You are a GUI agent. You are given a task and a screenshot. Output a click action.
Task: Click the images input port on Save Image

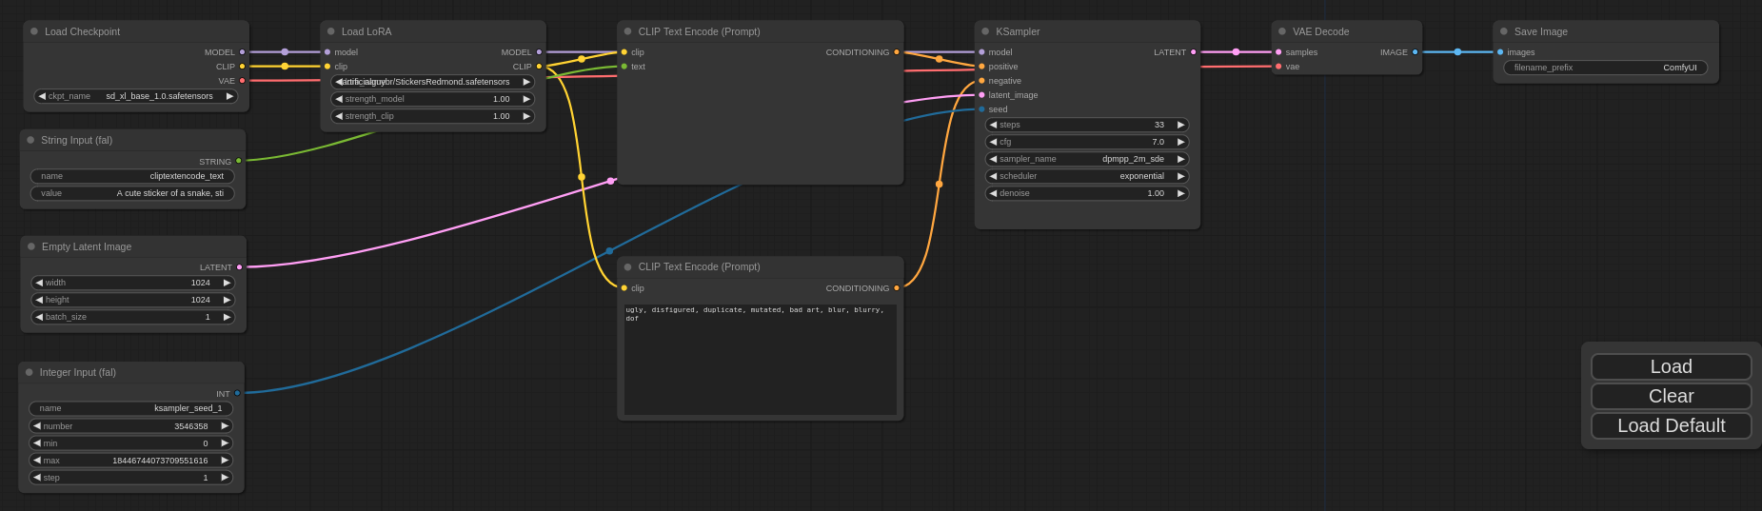tap(1500, 52)
